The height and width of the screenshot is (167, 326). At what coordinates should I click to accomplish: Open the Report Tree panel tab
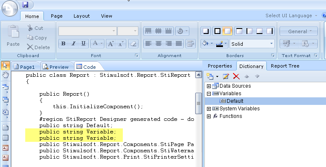pyautogui.click(x=285, y=66)
